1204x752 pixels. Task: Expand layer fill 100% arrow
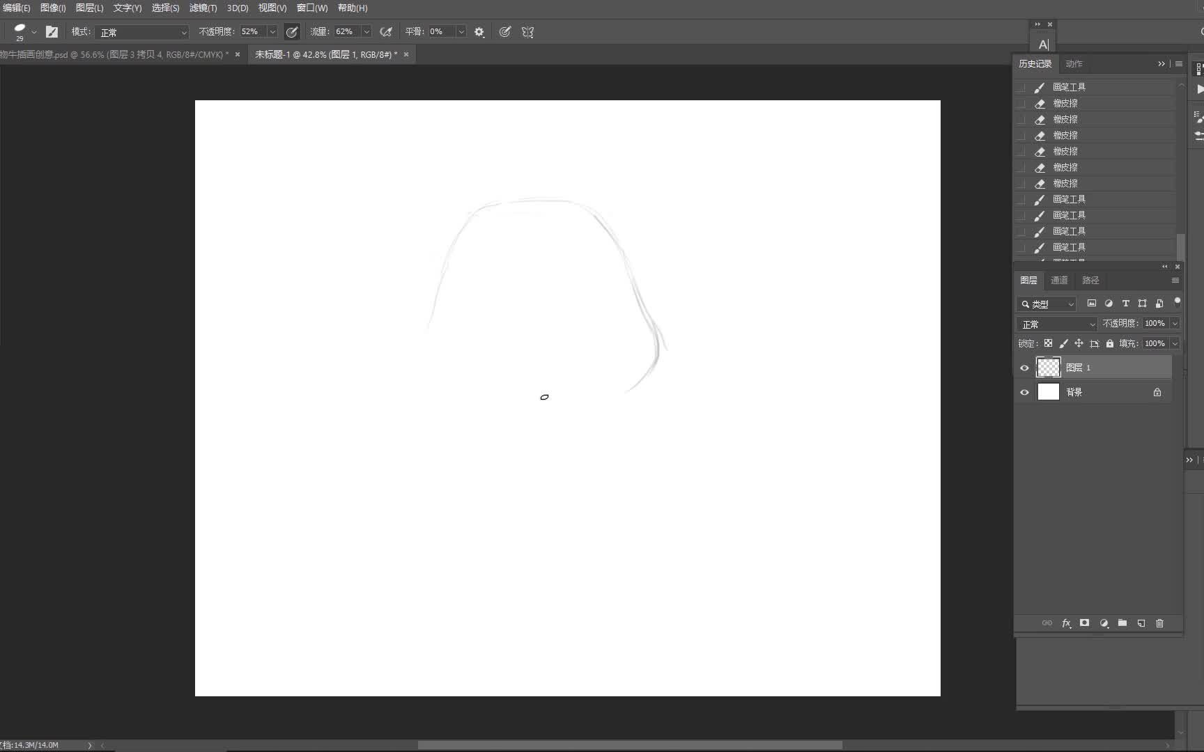point(1175,344)
